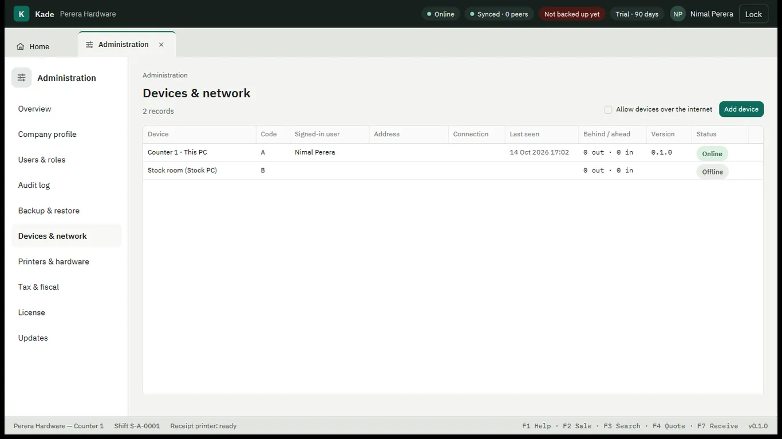
Task: Click F2 Sale shortcut in status bar
Action: (x=577, y=426)
